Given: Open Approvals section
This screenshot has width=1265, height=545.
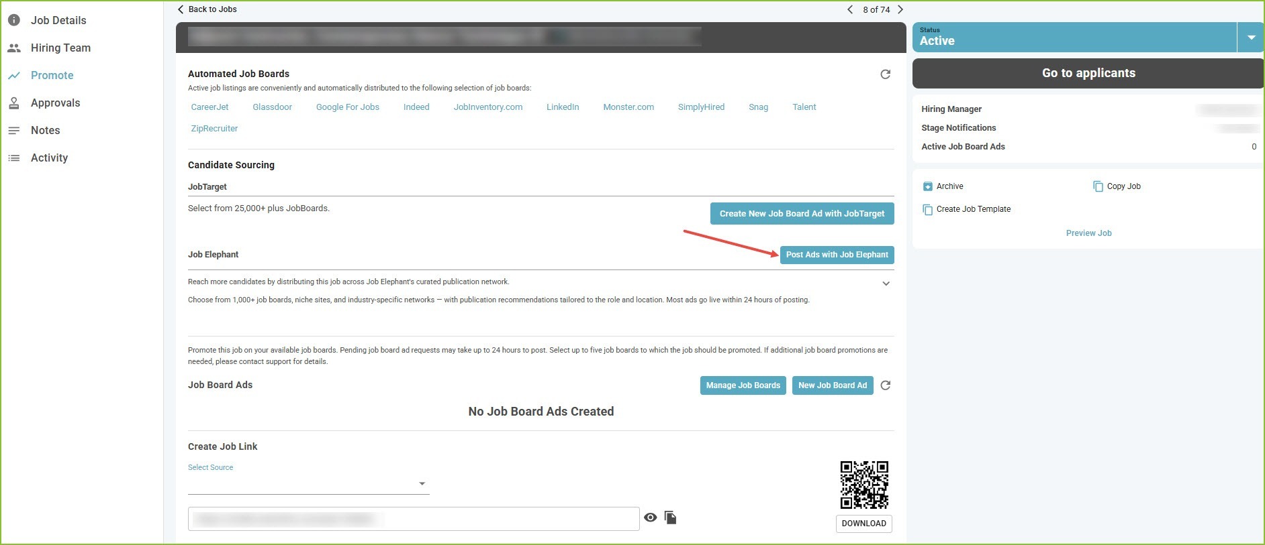Looking at the screenshot, I should click(55, 103).
